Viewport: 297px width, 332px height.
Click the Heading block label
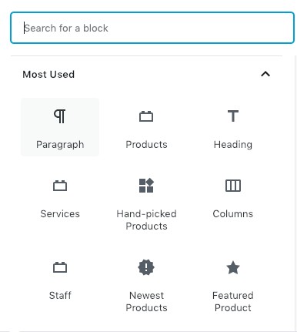point(233,145)
